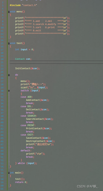
Task: Click the scanf("%d", &input); line
Action: [x=34, y=88]
